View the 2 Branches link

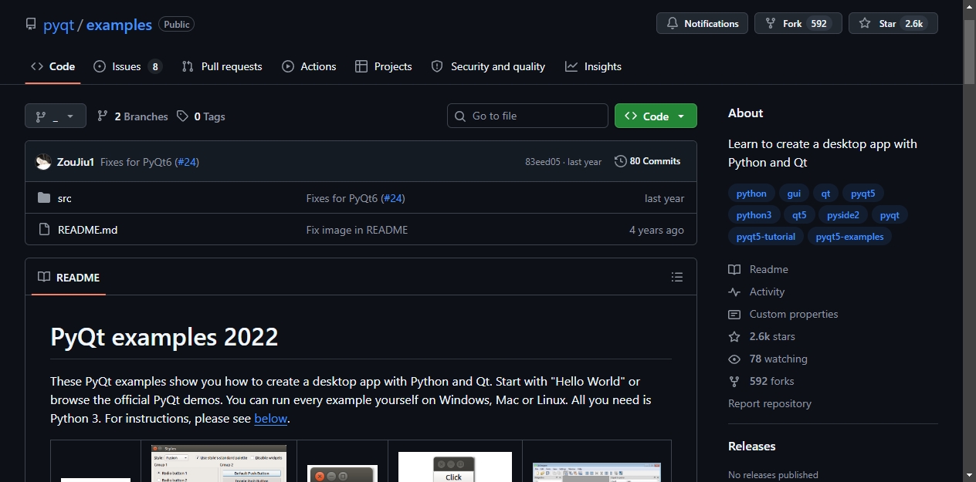tap(132, 116)
